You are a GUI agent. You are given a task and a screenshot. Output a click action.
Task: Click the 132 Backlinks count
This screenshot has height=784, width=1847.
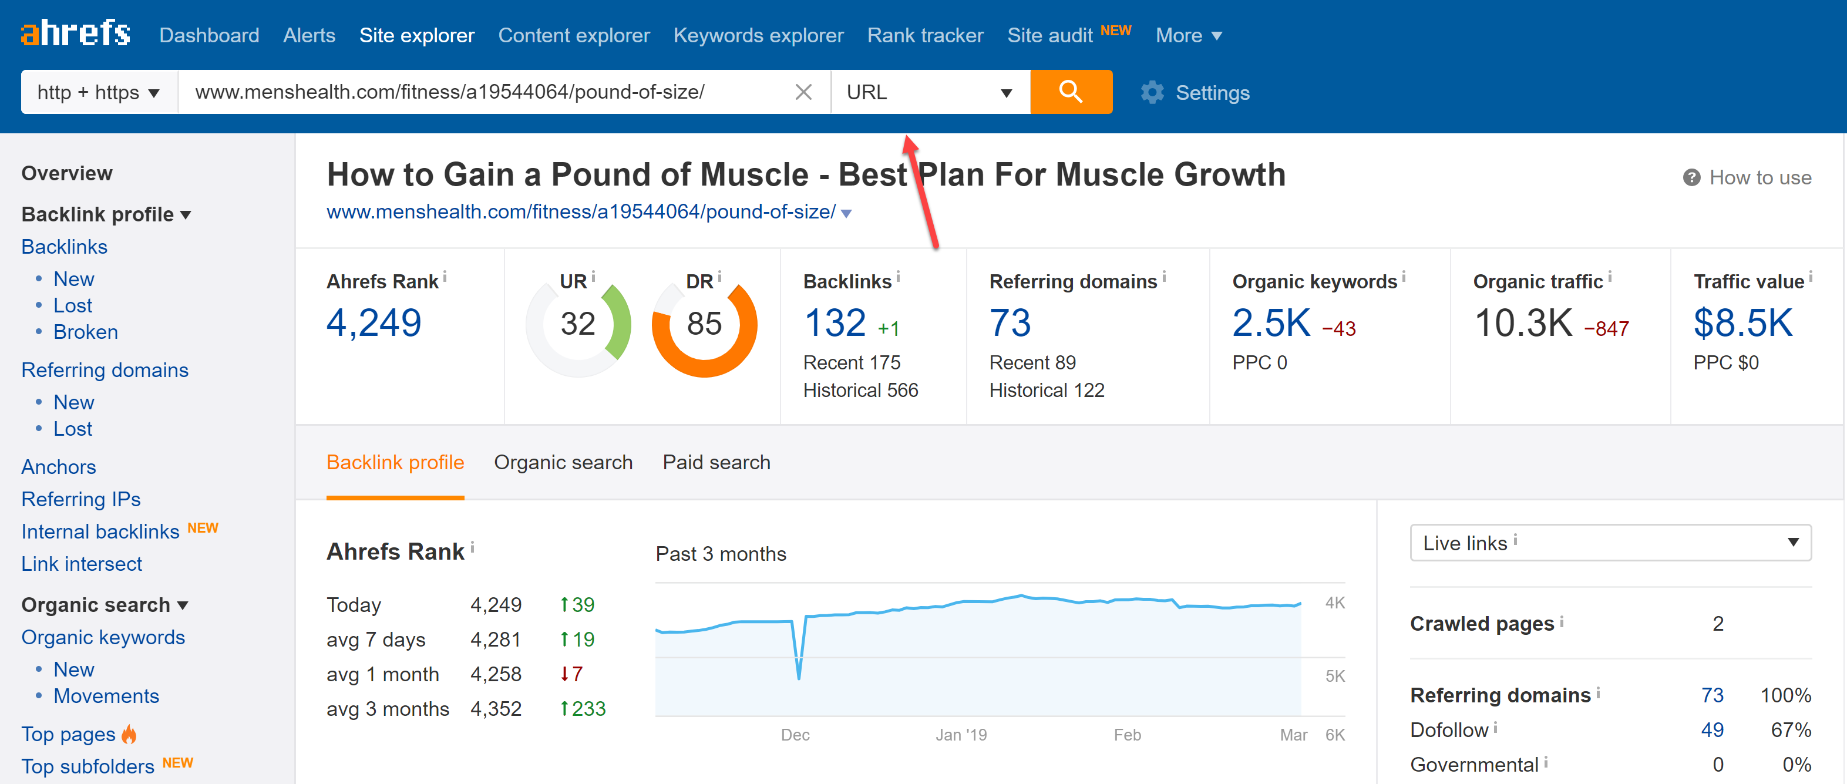coord(835,323)
